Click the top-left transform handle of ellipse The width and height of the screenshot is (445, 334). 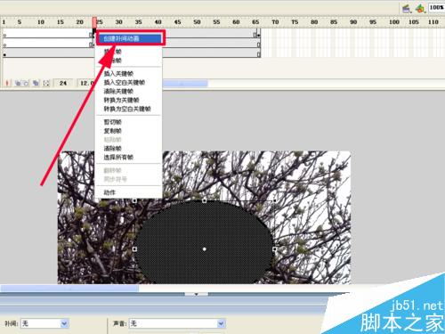click(x=134, y=201)
